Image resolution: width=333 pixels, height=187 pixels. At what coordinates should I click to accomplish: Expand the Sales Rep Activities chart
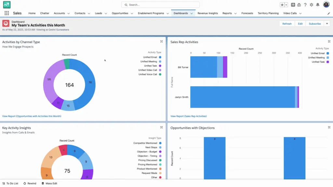329,42
